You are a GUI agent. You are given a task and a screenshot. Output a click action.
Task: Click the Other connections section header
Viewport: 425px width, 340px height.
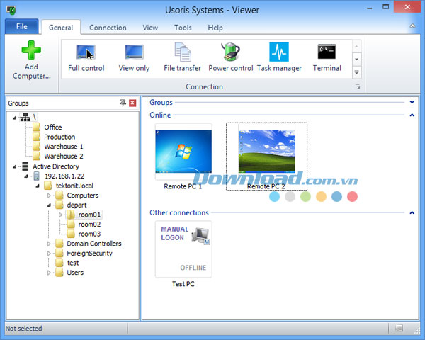[x=179, y=212]
